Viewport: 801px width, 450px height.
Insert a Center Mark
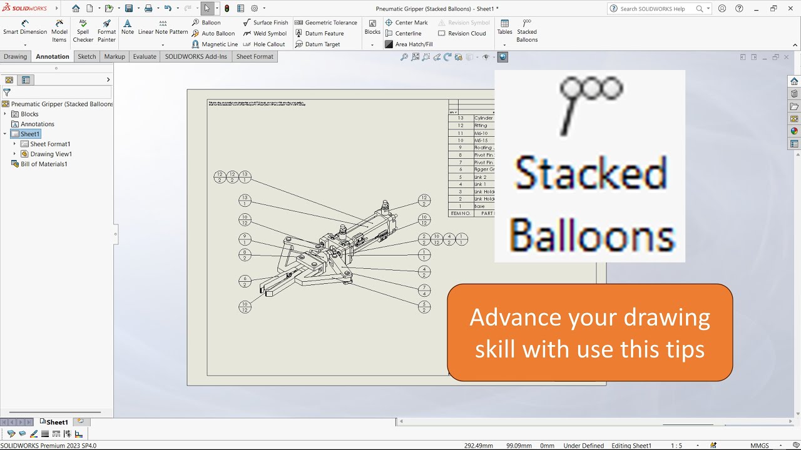click(406, 22)
